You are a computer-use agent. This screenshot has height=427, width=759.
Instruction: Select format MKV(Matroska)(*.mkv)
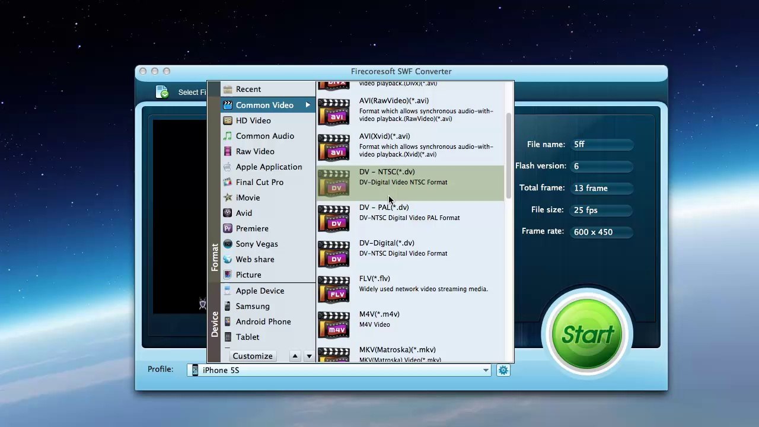pos(410,353)
